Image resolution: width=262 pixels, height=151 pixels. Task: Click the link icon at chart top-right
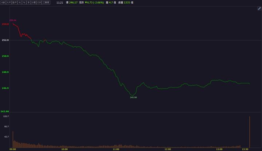(259, 8)
